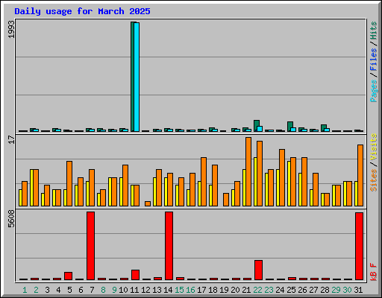Click the day 1 label on the axis
Screen dimensions: 382x298
pos(25,290)
